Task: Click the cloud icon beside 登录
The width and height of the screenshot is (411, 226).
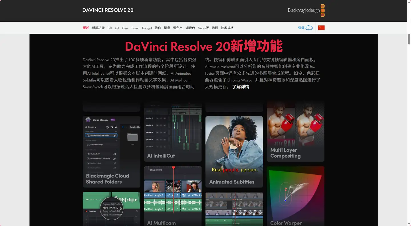Action: [x=309, y=28]
